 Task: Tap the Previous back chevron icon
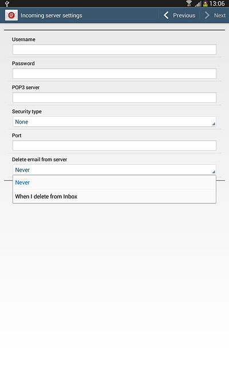pos(166,15)
